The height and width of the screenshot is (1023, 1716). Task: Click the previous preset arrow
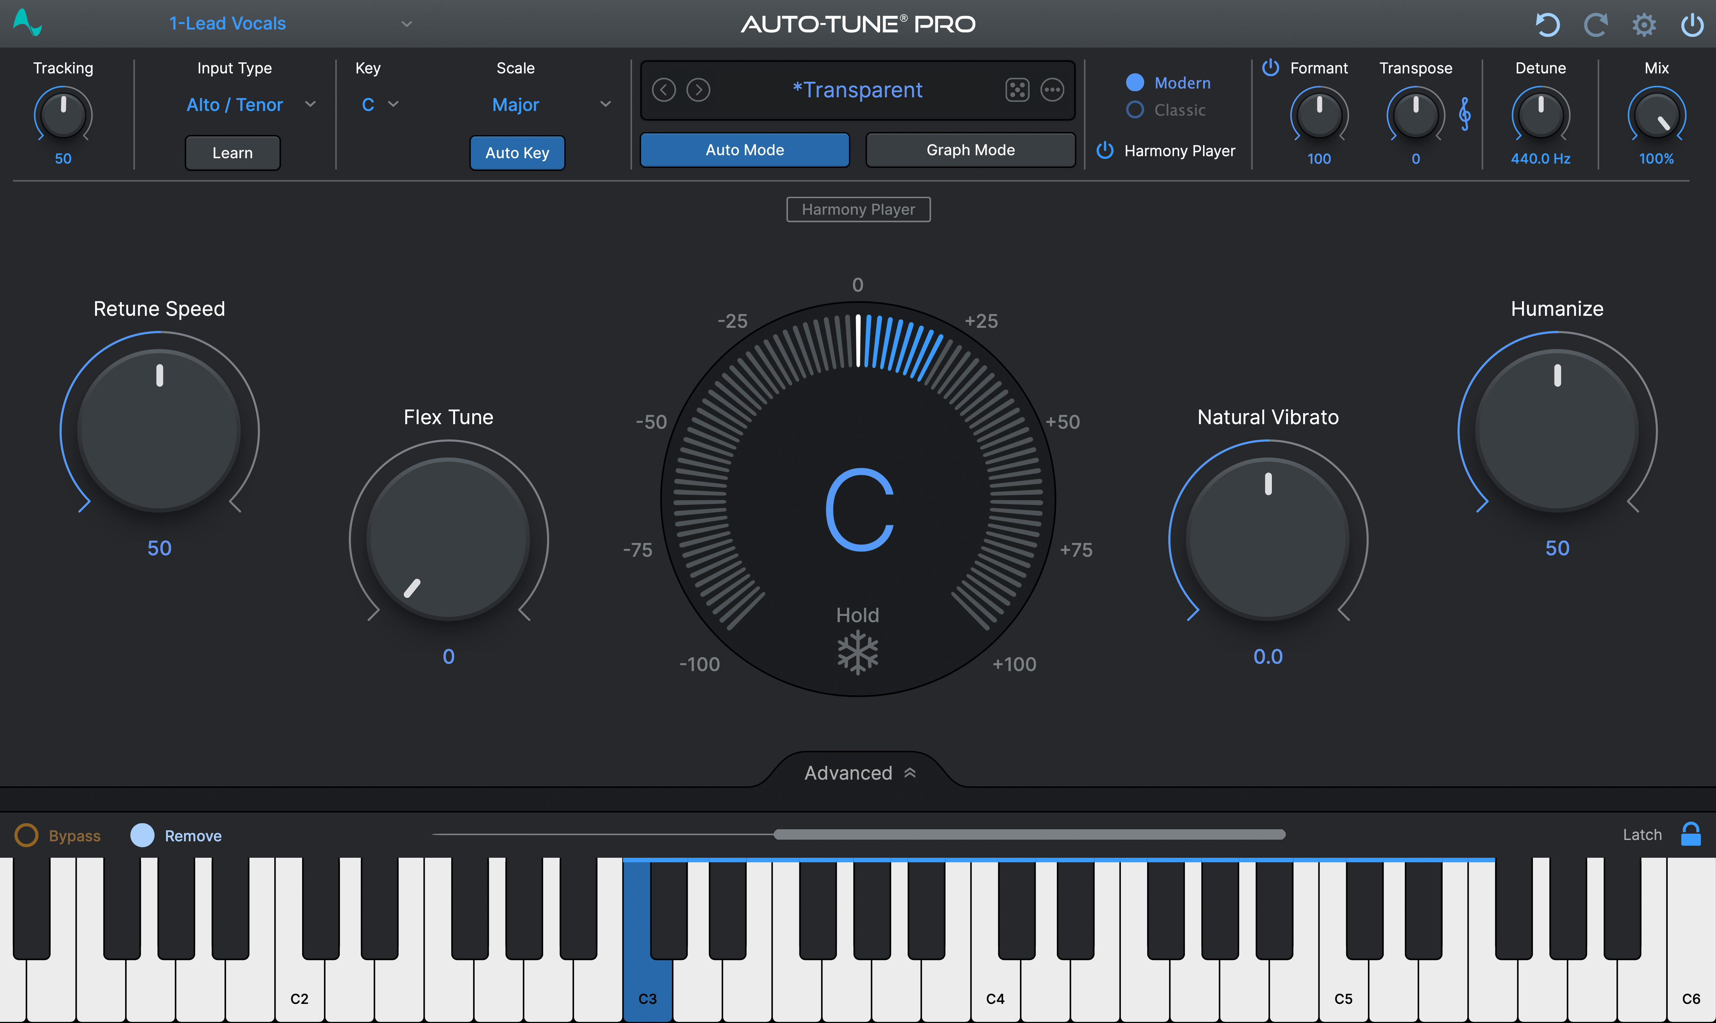pyautogui.click(x=664, y=89)
